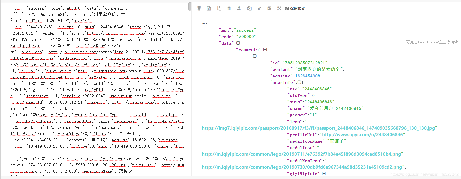Image resolution: width=461 pixels, height=179 pixels.
Task: Select the "suid" key in tree
Action: [295, 102]
